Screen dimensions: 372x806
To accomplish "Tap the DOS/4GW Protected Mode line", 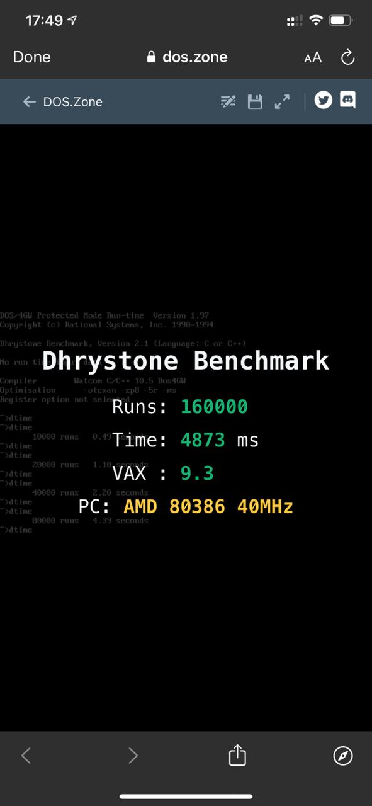I will pos(104,315).
